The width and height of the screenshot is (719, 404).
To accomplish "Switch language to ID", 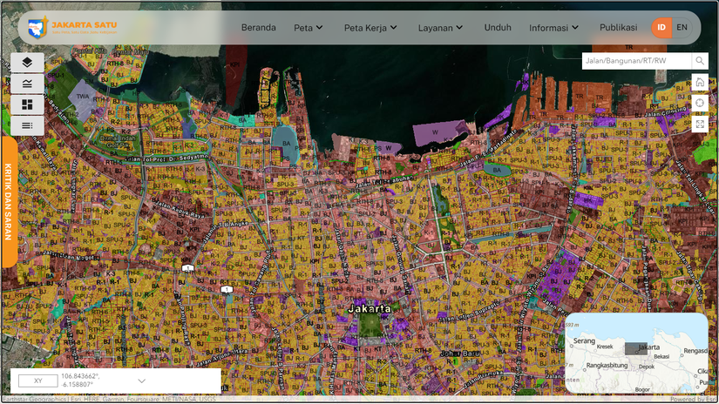I will (661, 28).
